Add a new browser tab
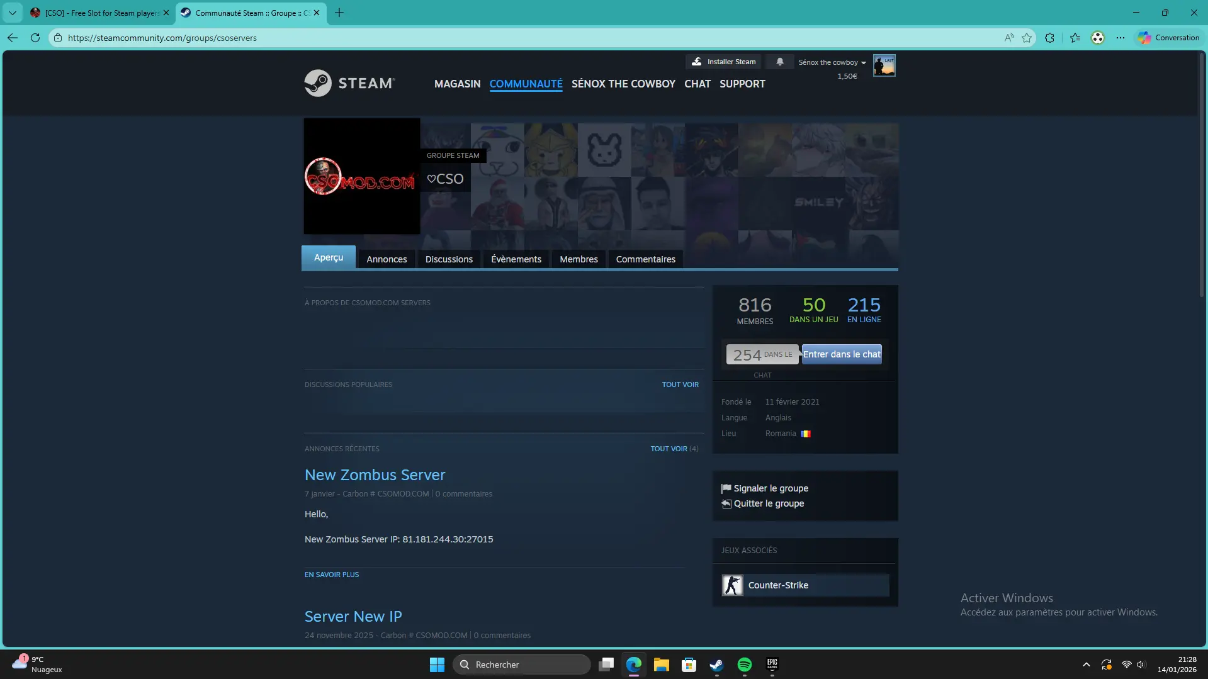This screenshot has height=679, width=1208. coord(339,13)
